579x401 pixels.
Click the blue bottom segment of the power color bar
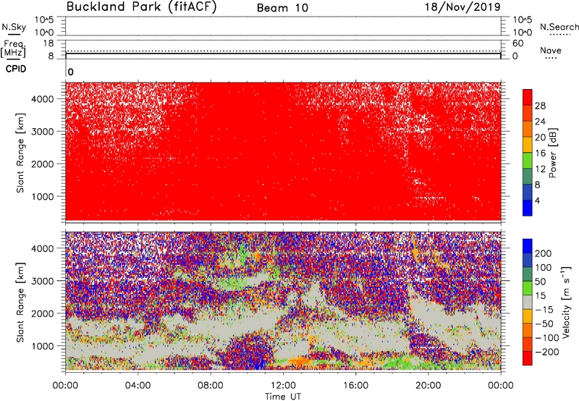pos(528,208)
